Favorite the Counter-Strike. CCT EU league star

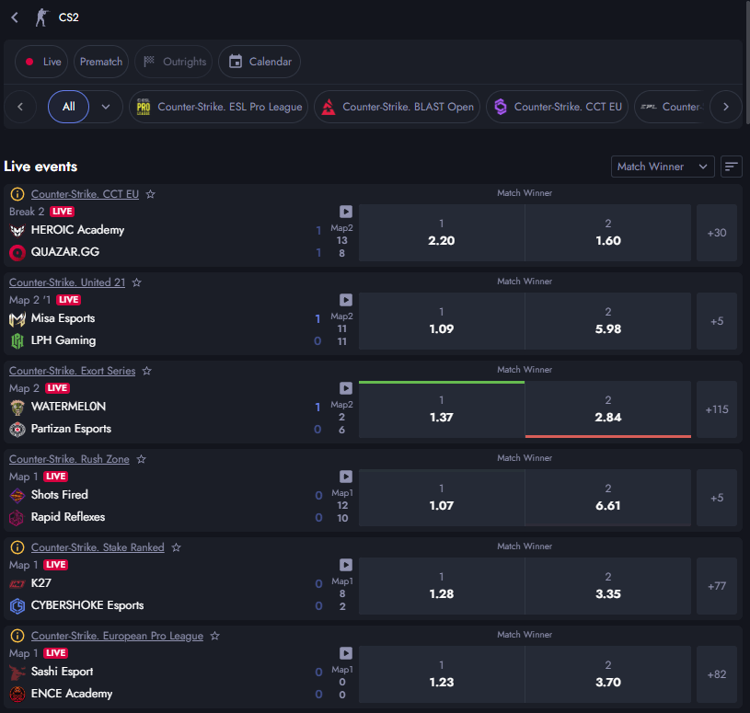pos(151,194)
